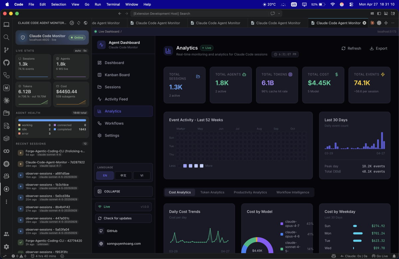Open the GitHub view in activity bar

[x=6, y=63]
